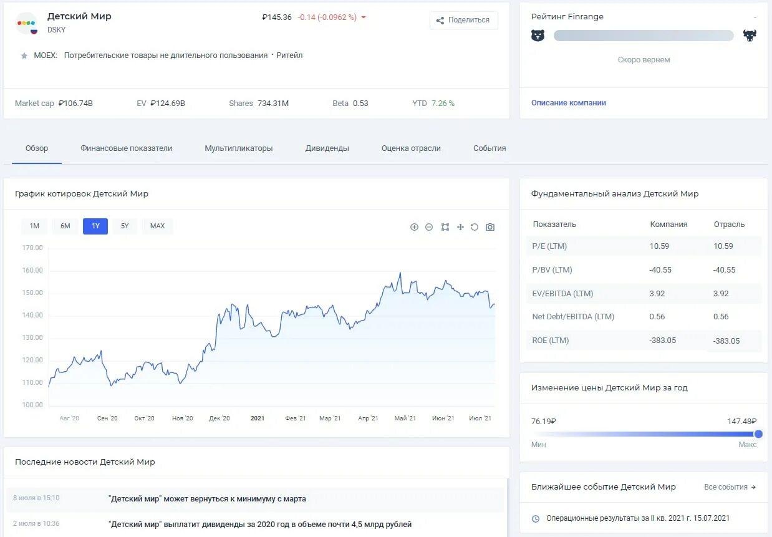Click the Компания column header
Viewport: 772px width, 537px height.
pos(668,225)
